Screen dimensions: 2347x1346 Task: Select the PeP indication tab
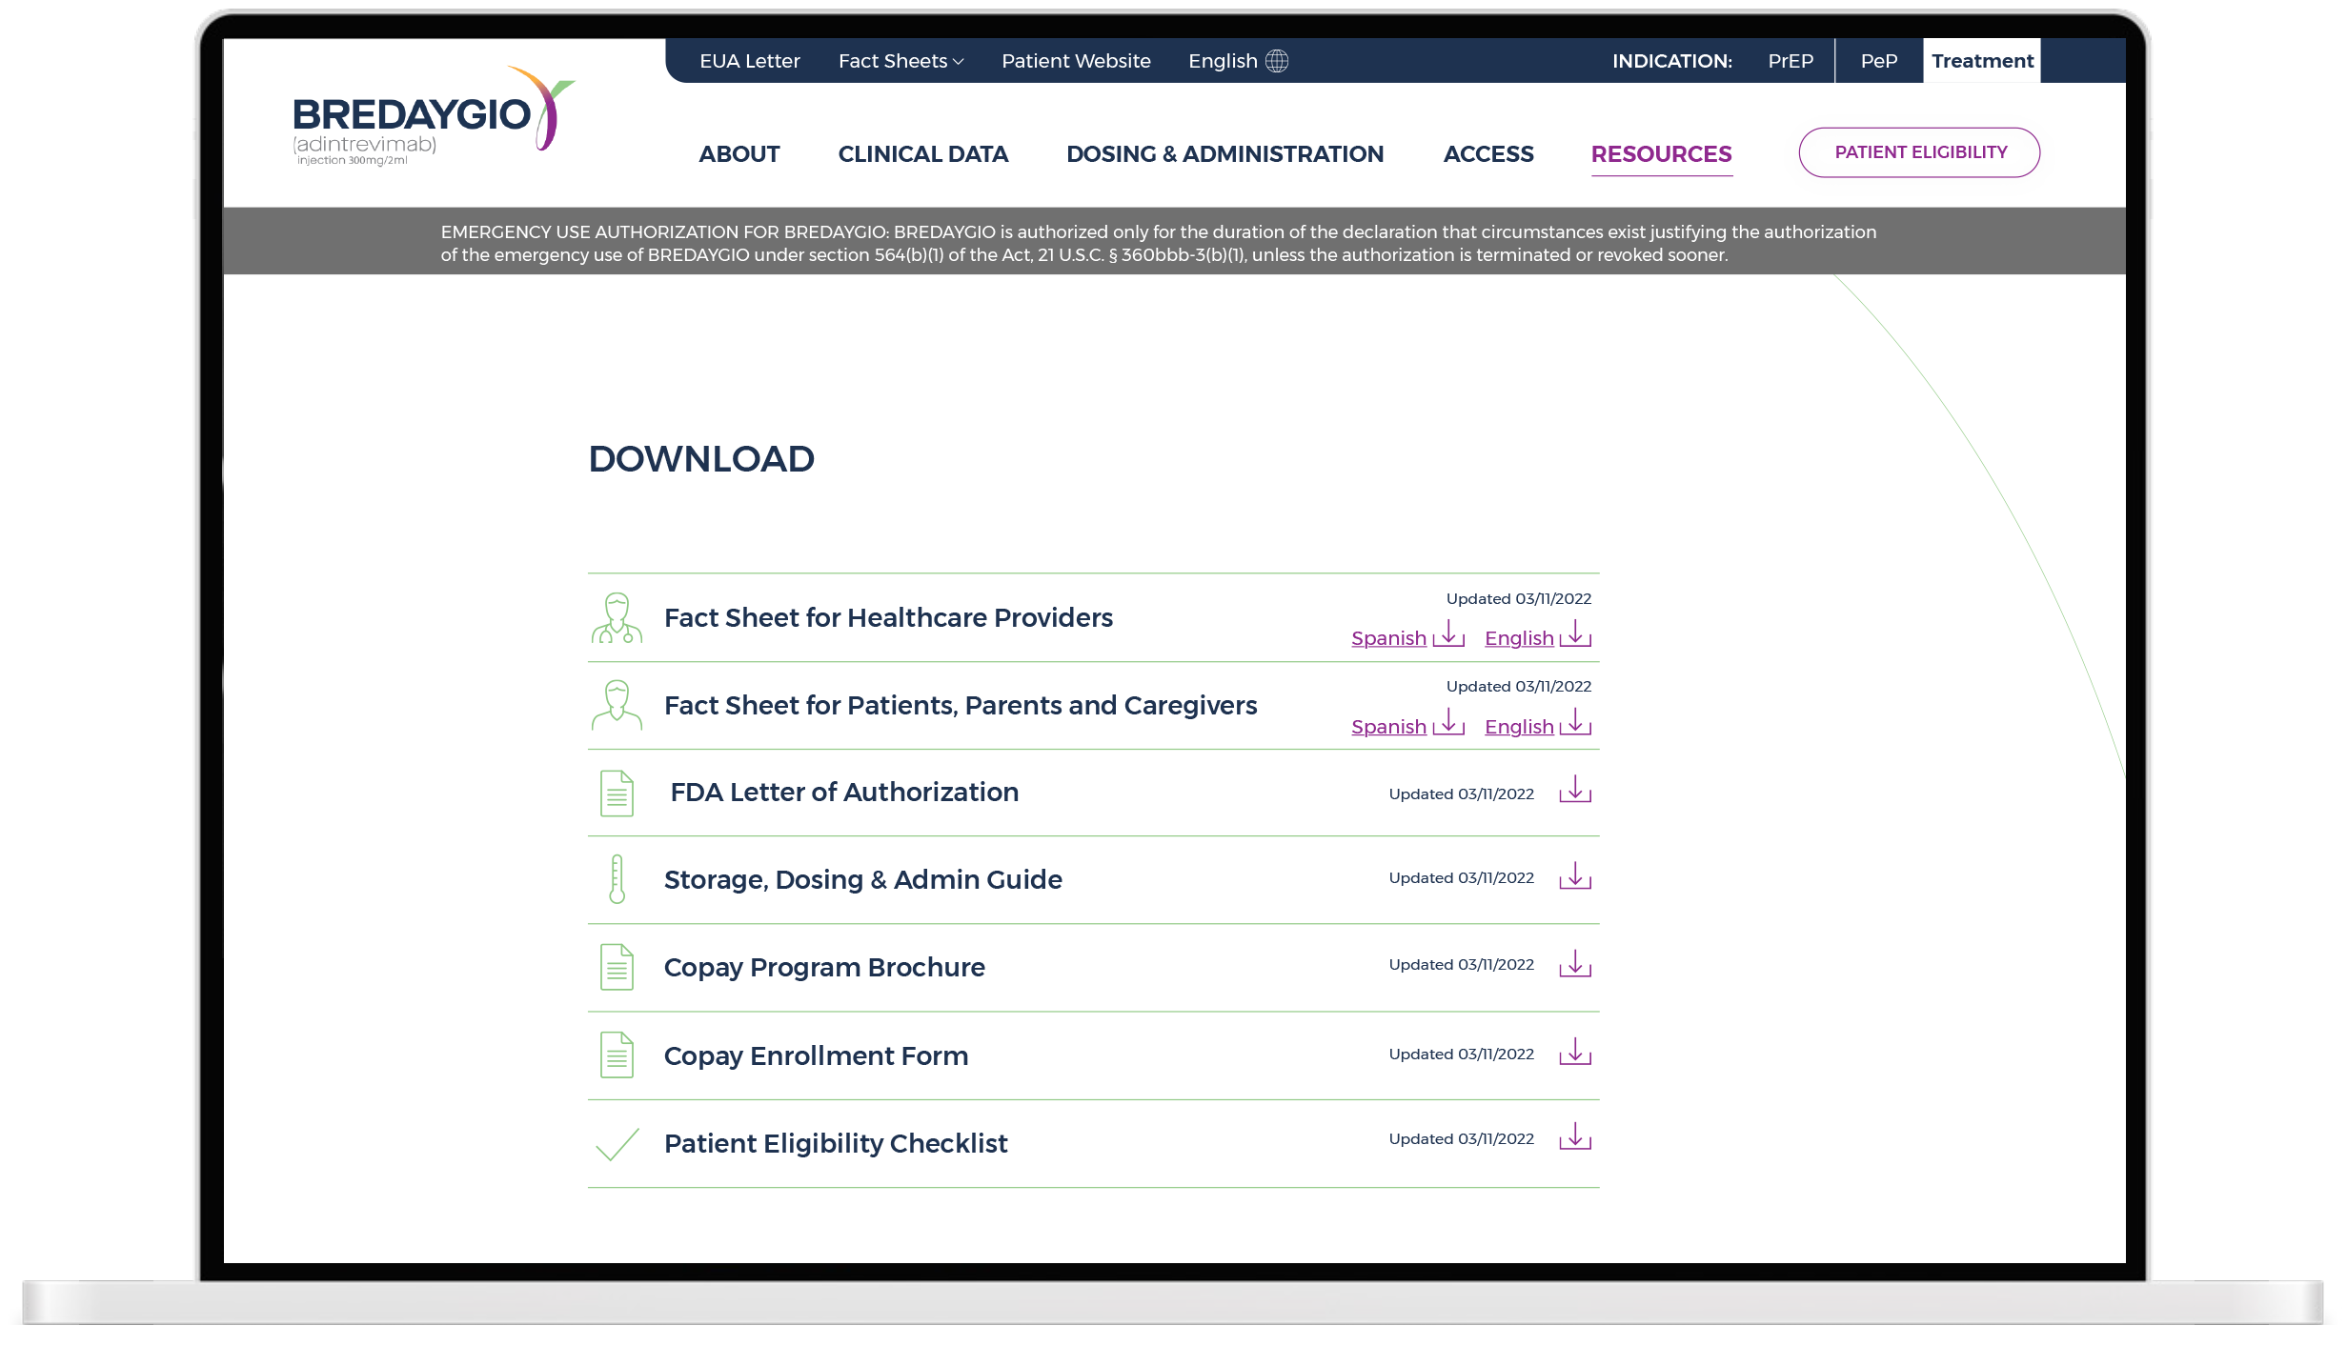click(1879, 61)
